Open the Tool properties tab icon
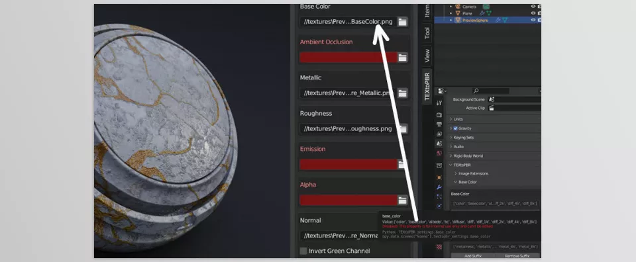 [439, 103]
